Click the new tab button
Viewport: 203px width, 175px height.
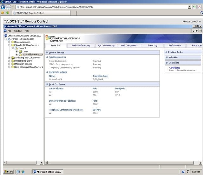click(x=73, y=13)
